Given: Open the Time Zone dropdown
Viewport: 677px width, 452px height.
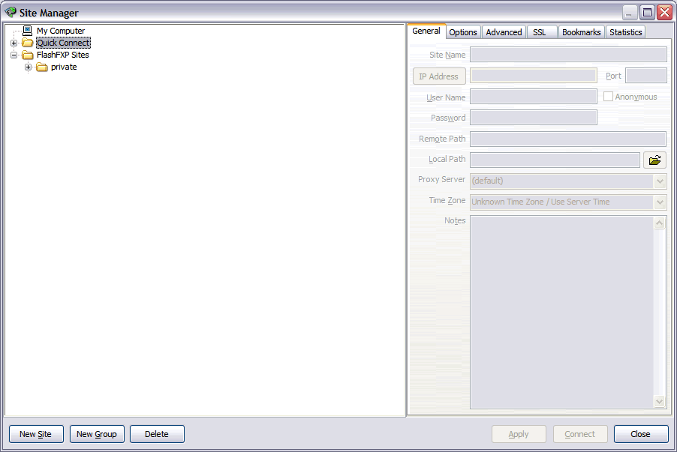Looking at the screenshot, I should (x=660, y=202).
